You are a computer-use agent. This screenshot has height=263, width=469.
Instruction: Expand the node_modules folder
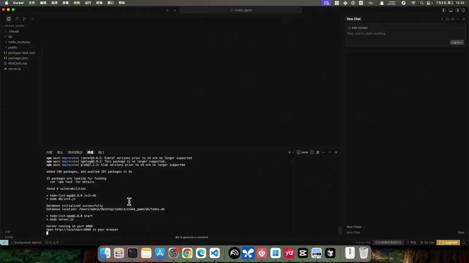[x=19, y=42]
